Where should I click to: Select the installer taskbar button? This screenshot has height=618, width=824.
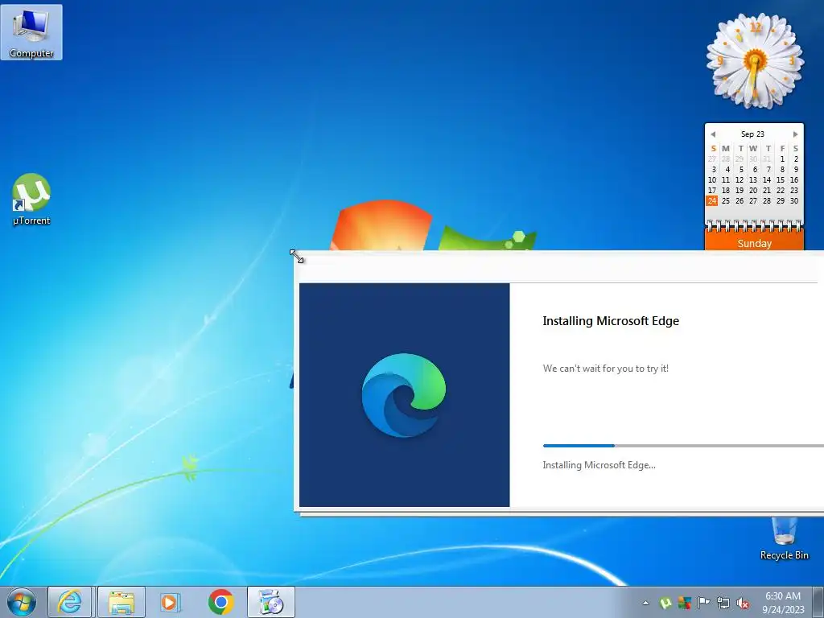coord(271,602)
